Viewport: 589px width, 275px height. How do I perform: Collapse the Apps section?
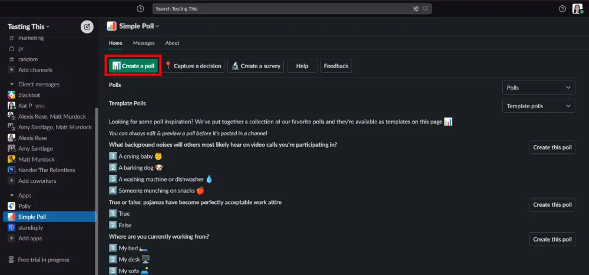pyautogui.click(x=12, y=196)
